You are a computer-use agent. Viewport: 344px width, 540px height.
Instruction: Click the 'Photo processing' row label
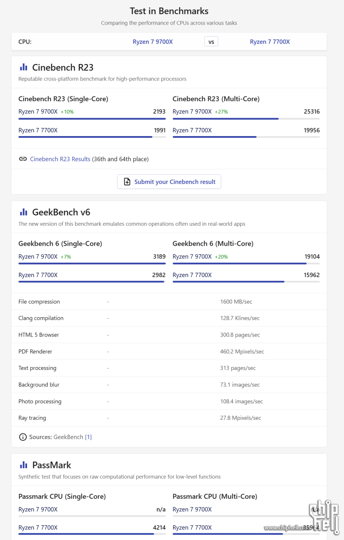tap(40, 401)
